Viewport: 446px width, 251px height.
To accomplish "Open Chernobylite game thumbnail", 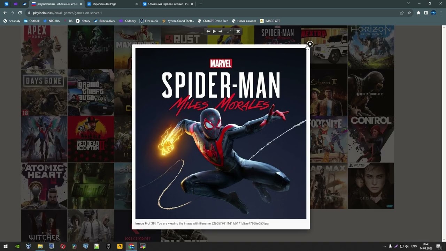I will point(91,47).
